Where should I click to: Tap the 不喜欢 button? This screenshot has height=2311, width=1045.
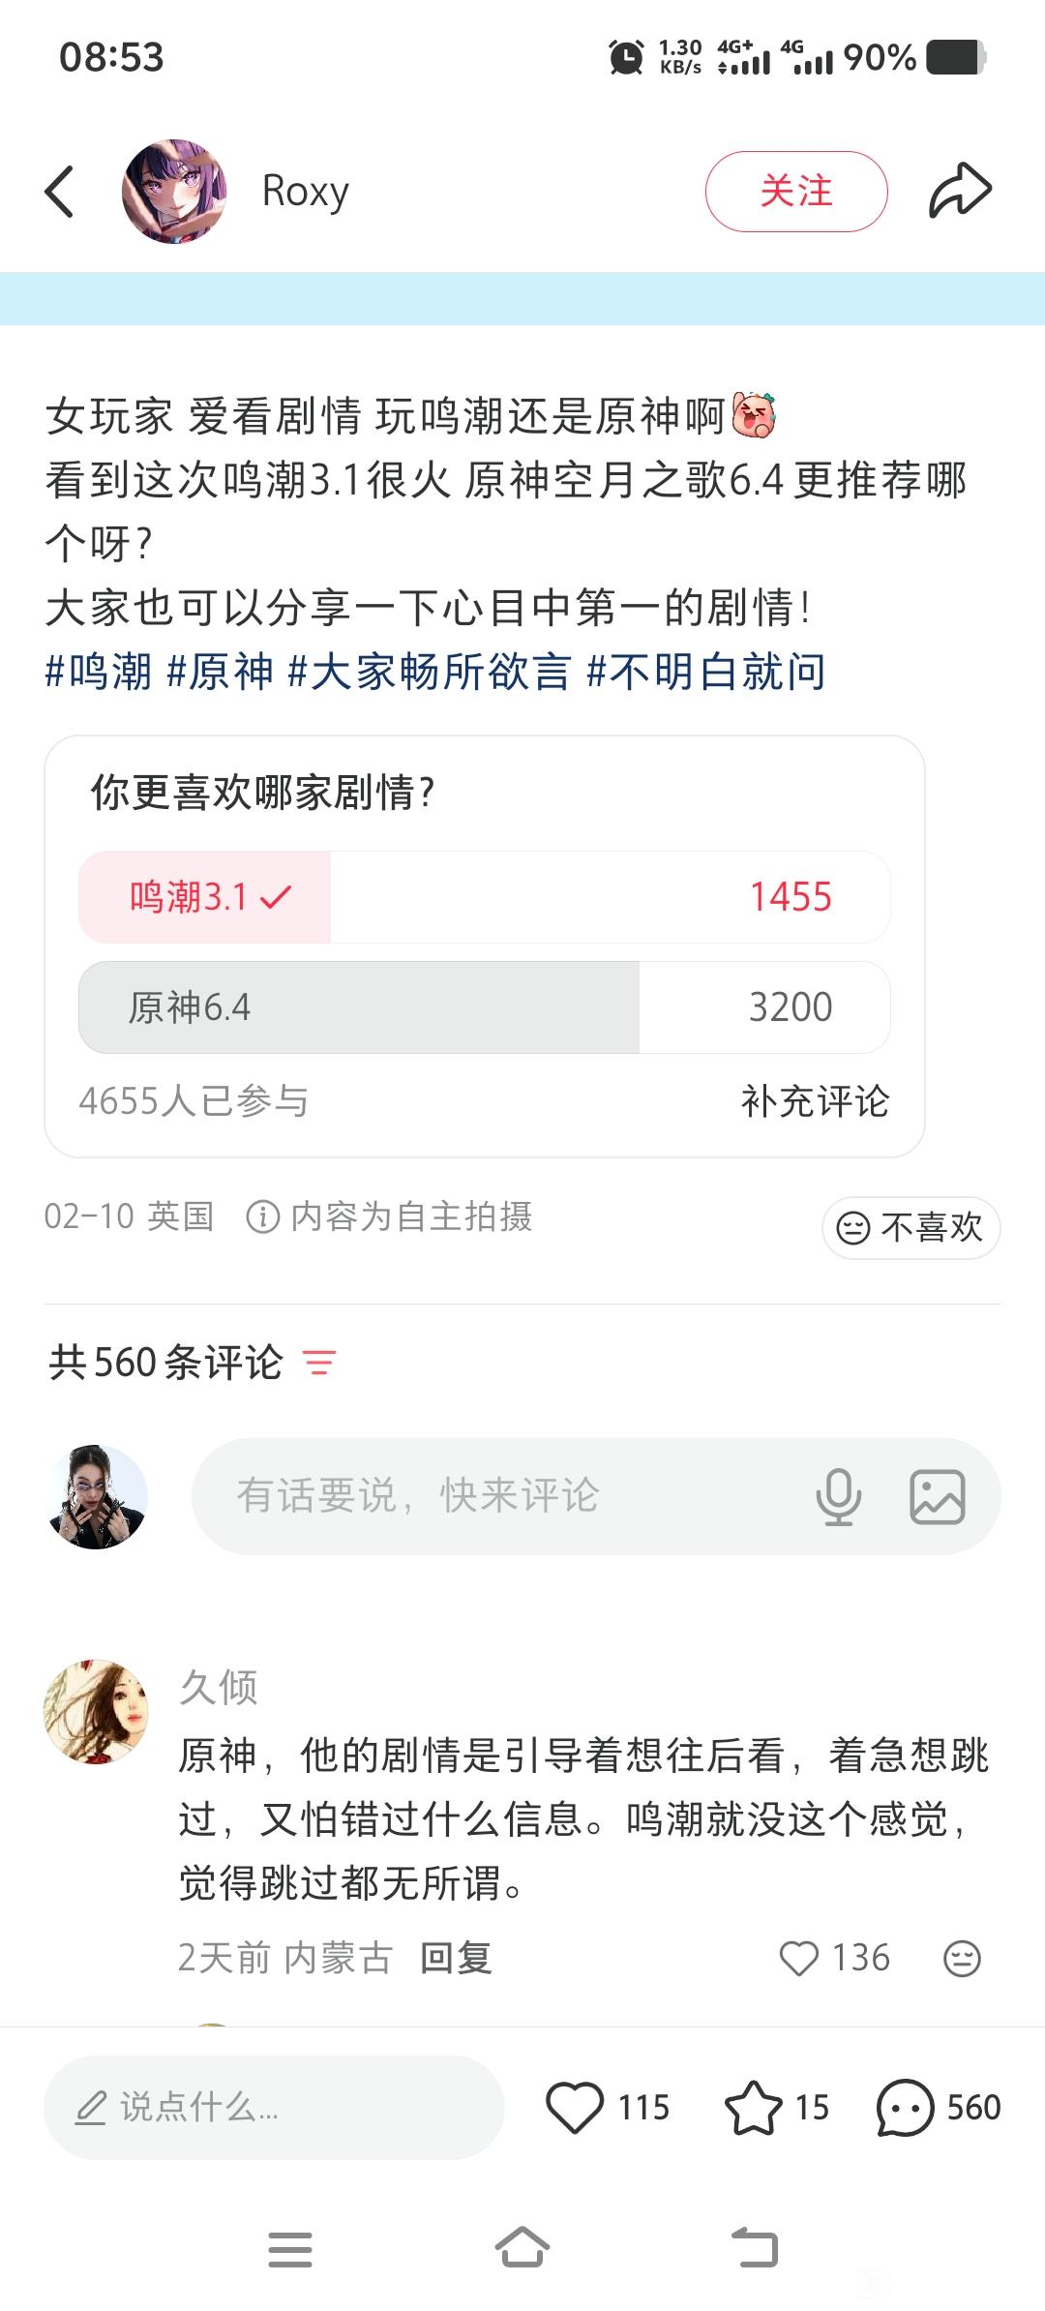[911, 1227]
